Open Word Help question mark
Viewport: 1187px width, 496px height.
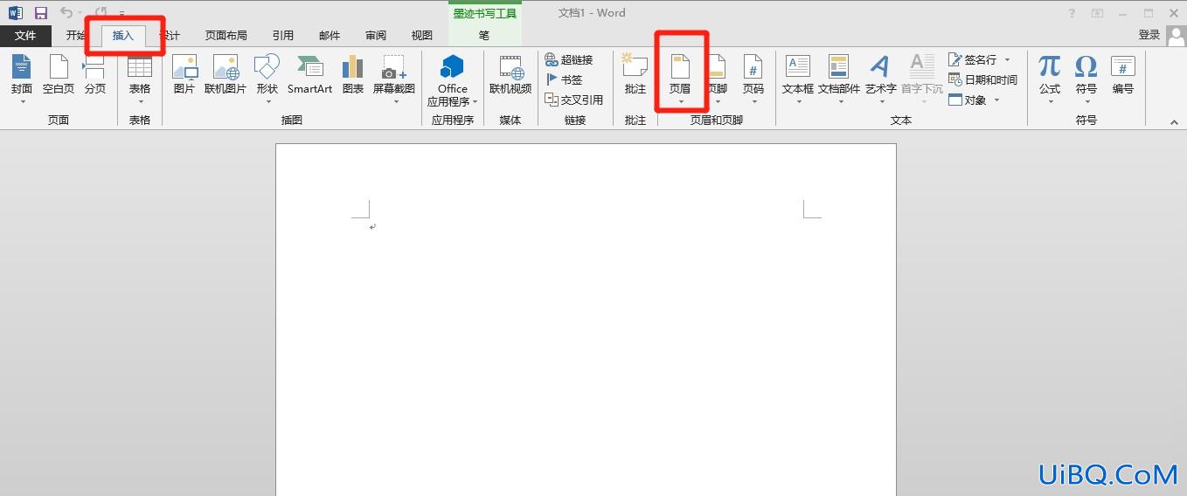pyautogui.click(x=1072, y=13)
